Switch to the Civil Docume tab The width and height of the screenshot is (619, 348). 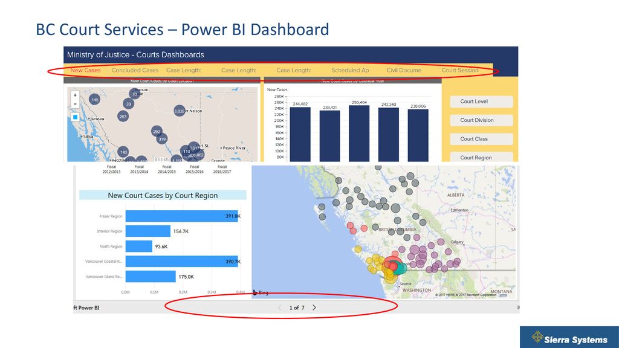pyautogui.click(x=404, y=70)
